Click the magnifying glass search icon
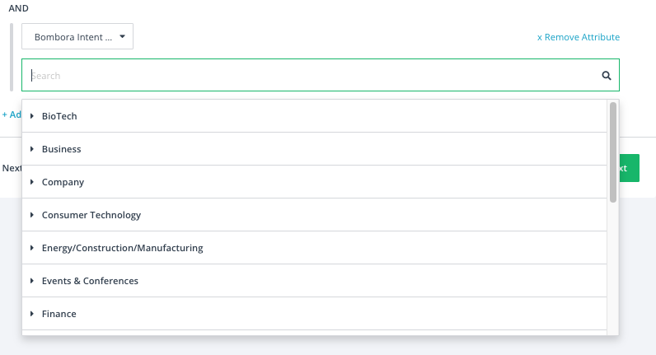Viewport: 656px width, 355px height. 607,76
